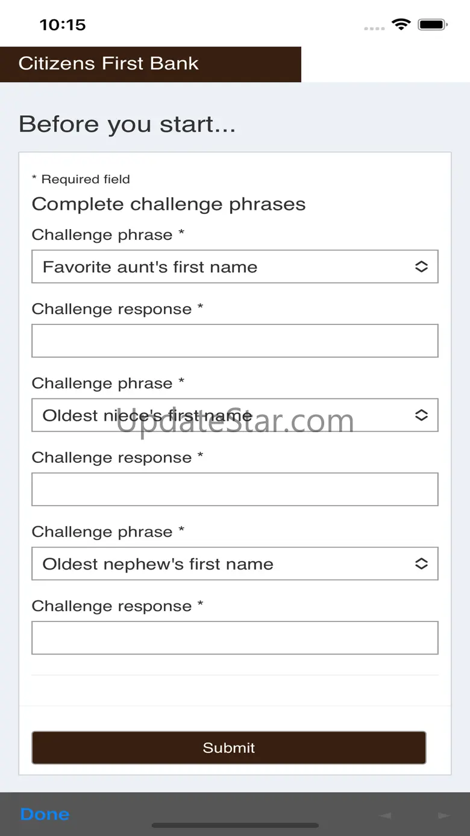Tap the chevron arrows on nephew's dropdown

421,564
